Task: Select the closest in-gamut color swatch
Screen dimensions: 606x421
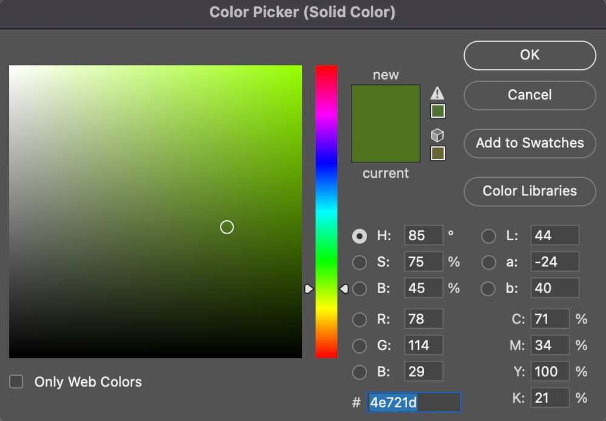Action: [x=438, y=111]
